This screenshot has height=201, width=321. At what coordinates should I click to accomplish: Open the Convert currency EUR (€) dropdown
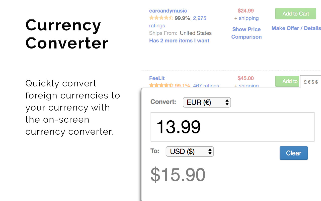coord(207,102)
